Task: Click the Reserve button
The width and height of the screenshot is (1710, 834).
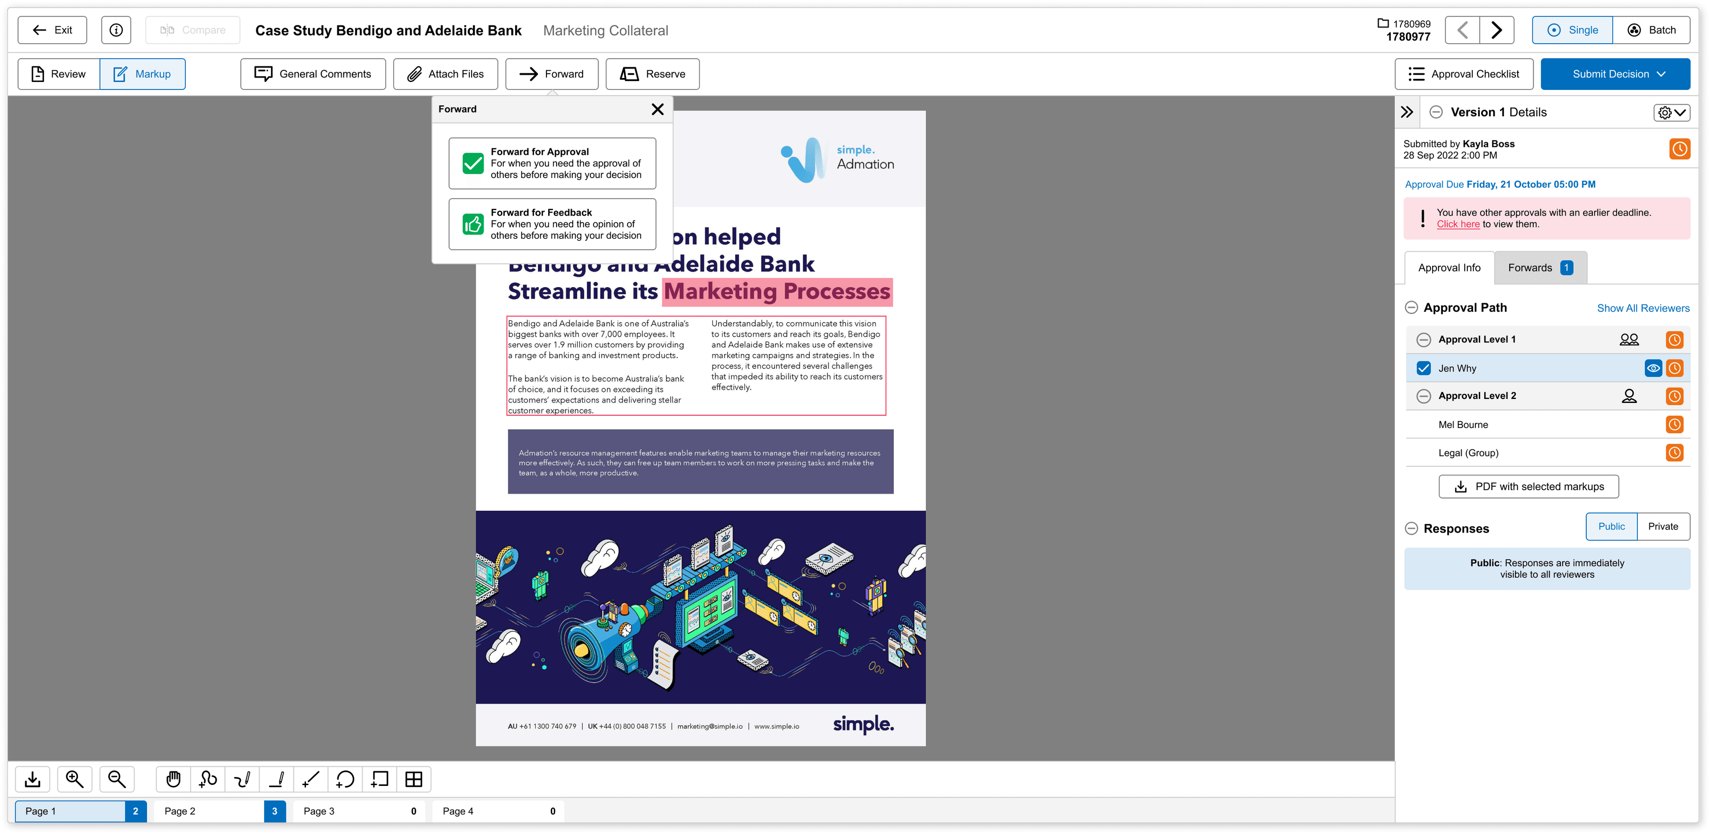Action: 652,74
